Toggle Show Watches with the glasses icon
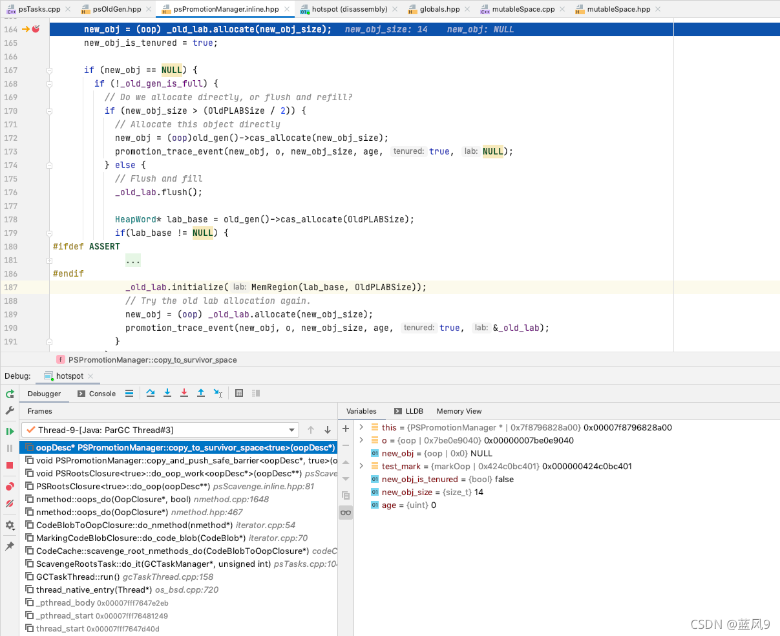 coord(345,512)
